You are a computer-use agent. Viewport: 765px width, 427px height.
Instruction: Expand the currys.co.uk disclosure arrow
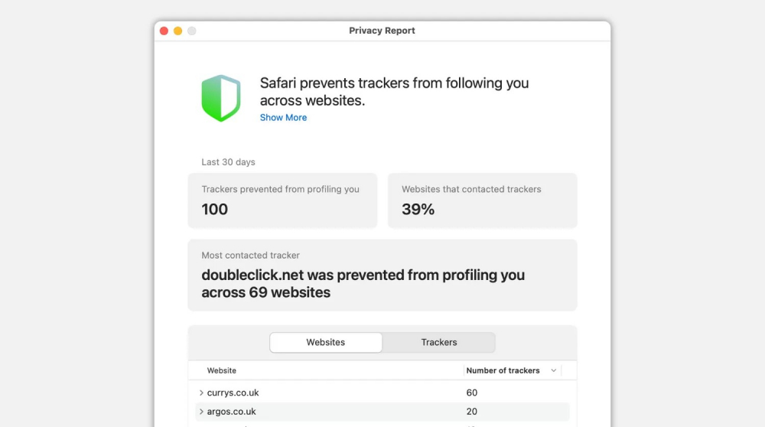(x=201, y=393)
